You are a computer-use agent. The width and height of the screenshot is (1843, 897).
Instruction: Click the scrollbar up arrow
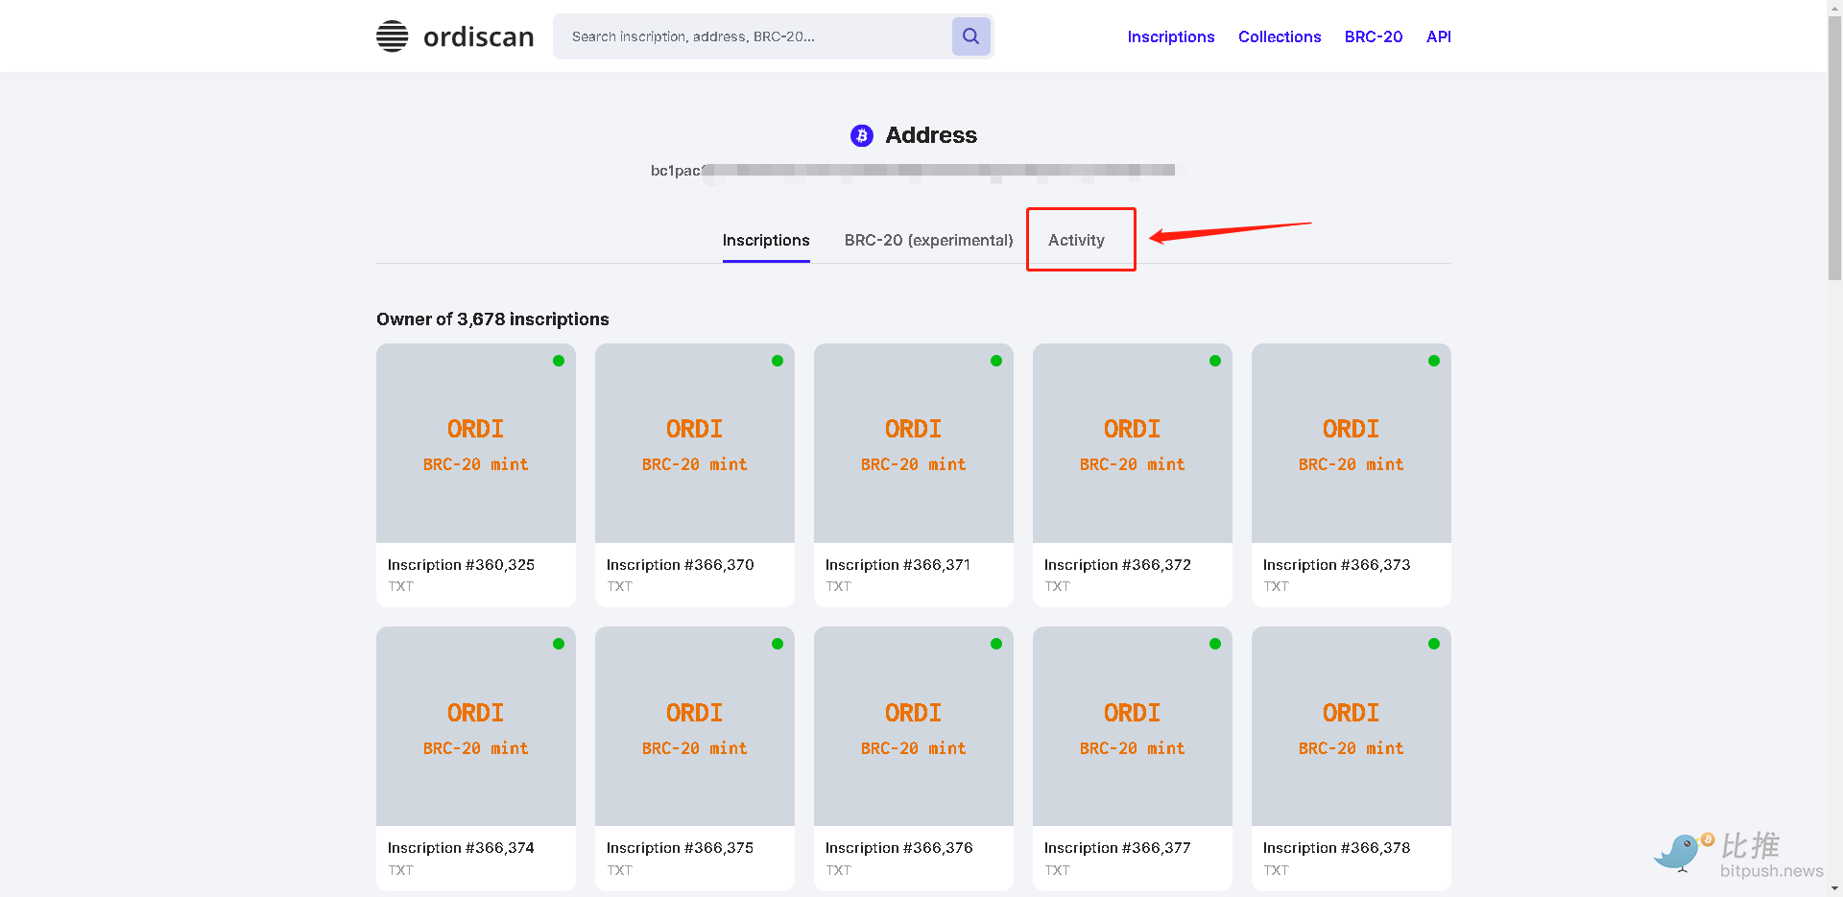pyautogui.click(x=1834, y=8)
